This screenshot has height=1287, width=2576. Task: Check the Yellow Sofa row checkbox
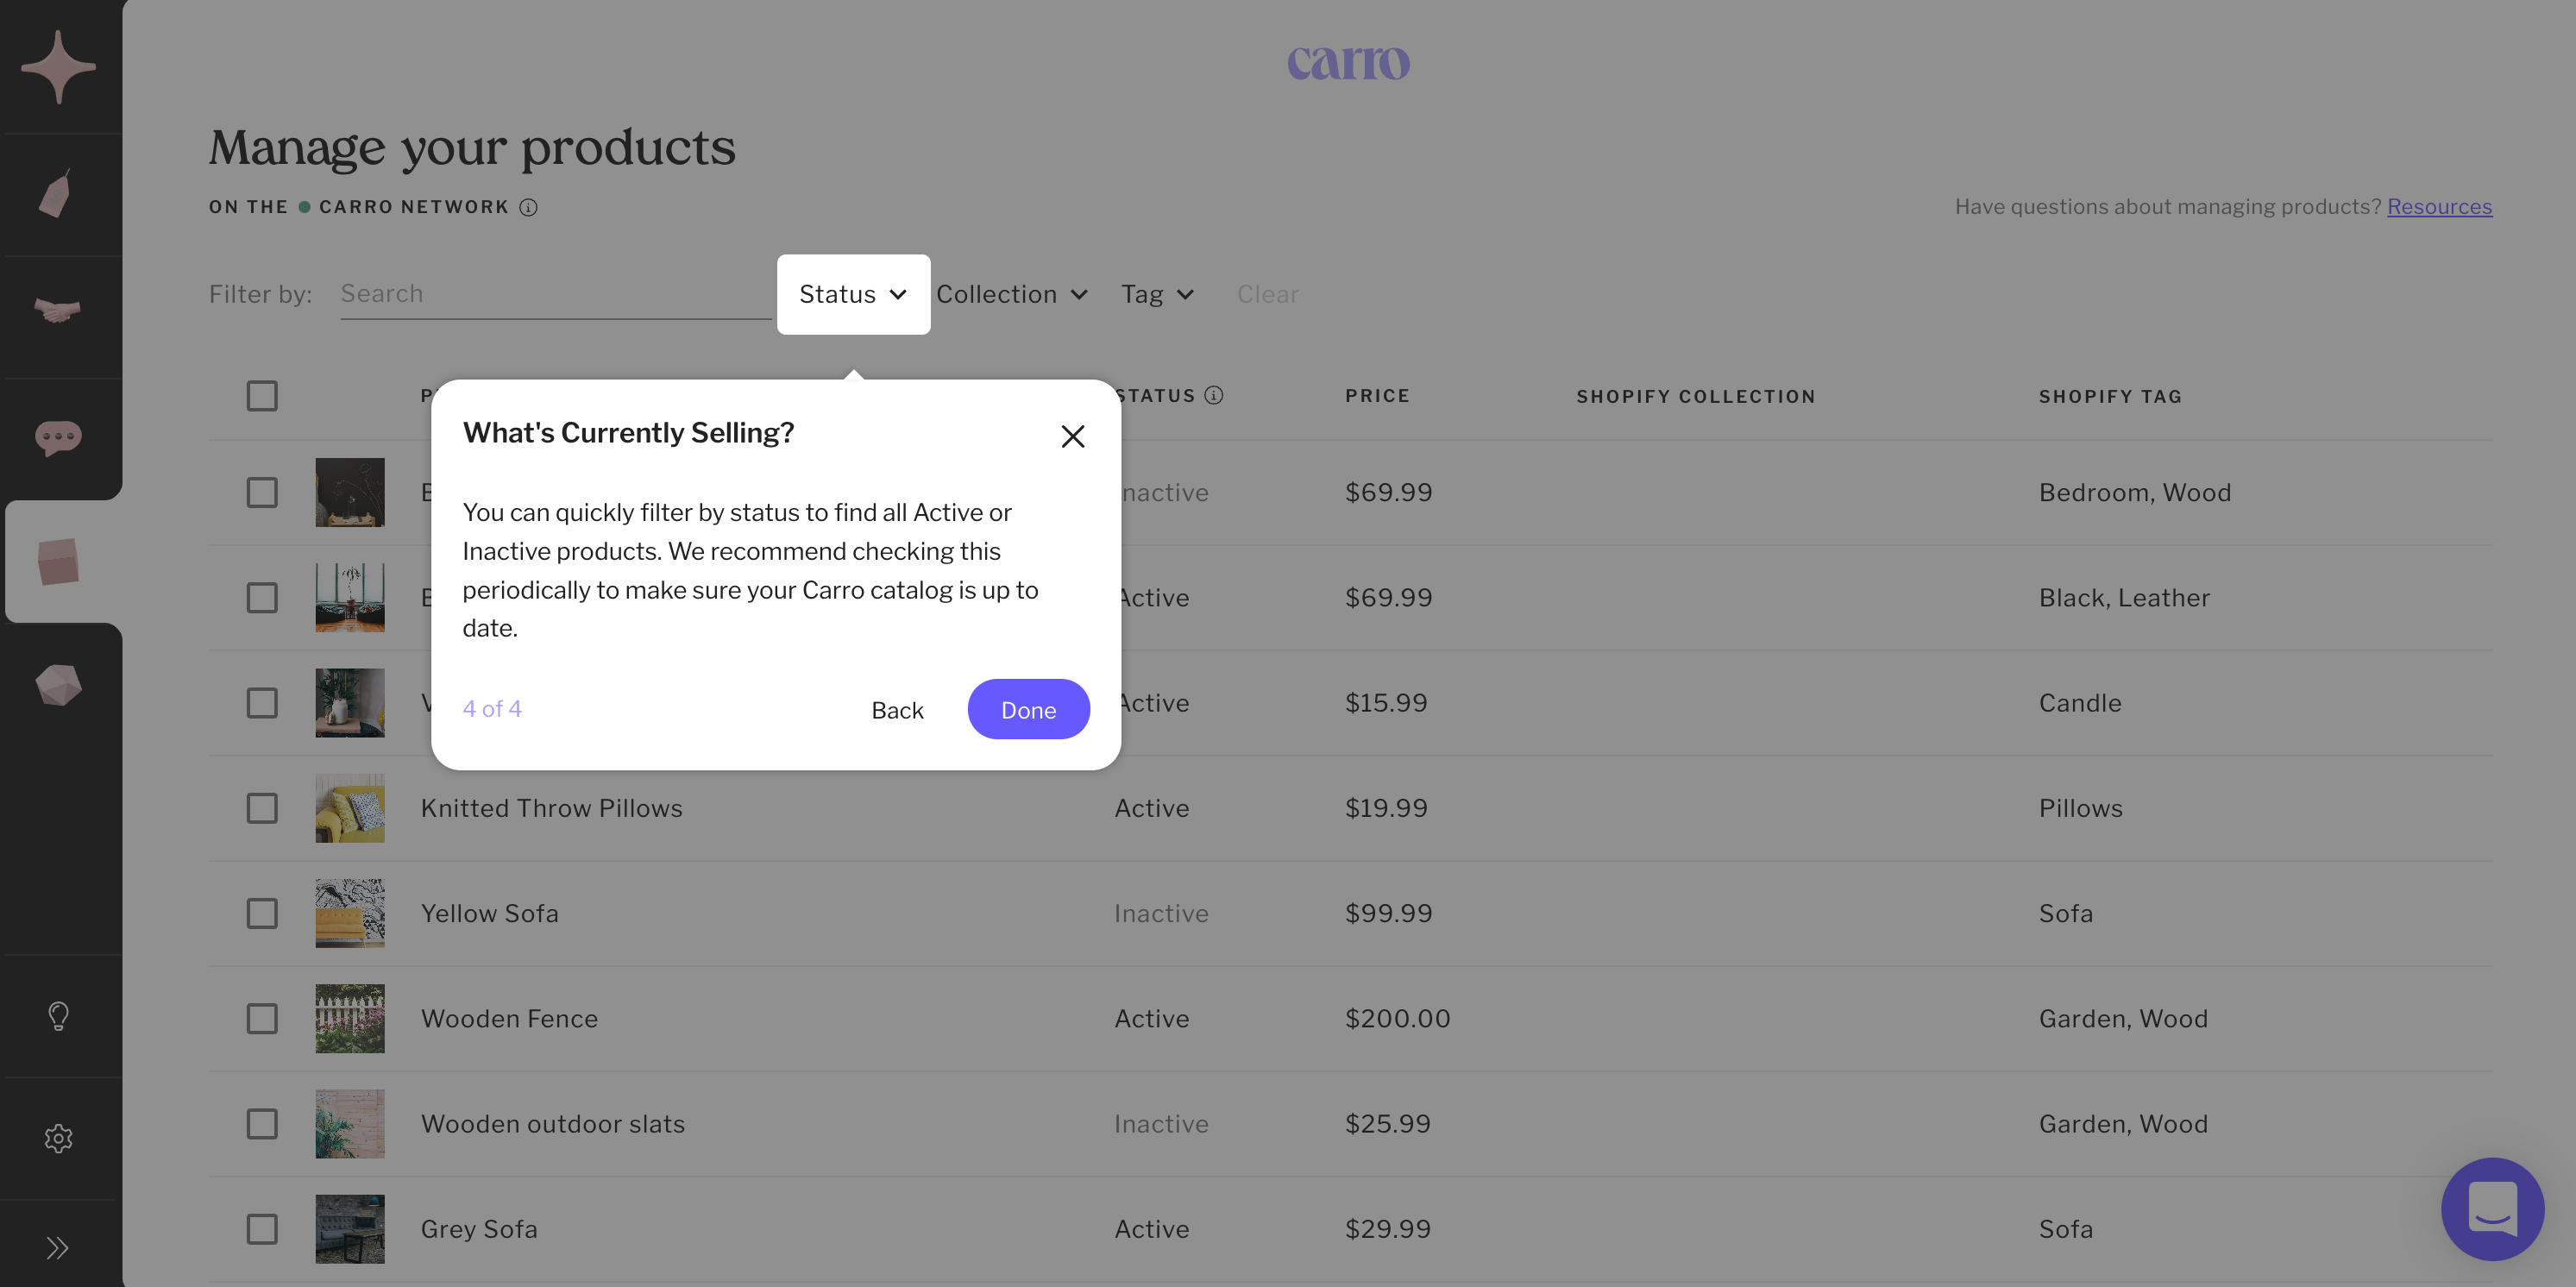click(262, 913)
